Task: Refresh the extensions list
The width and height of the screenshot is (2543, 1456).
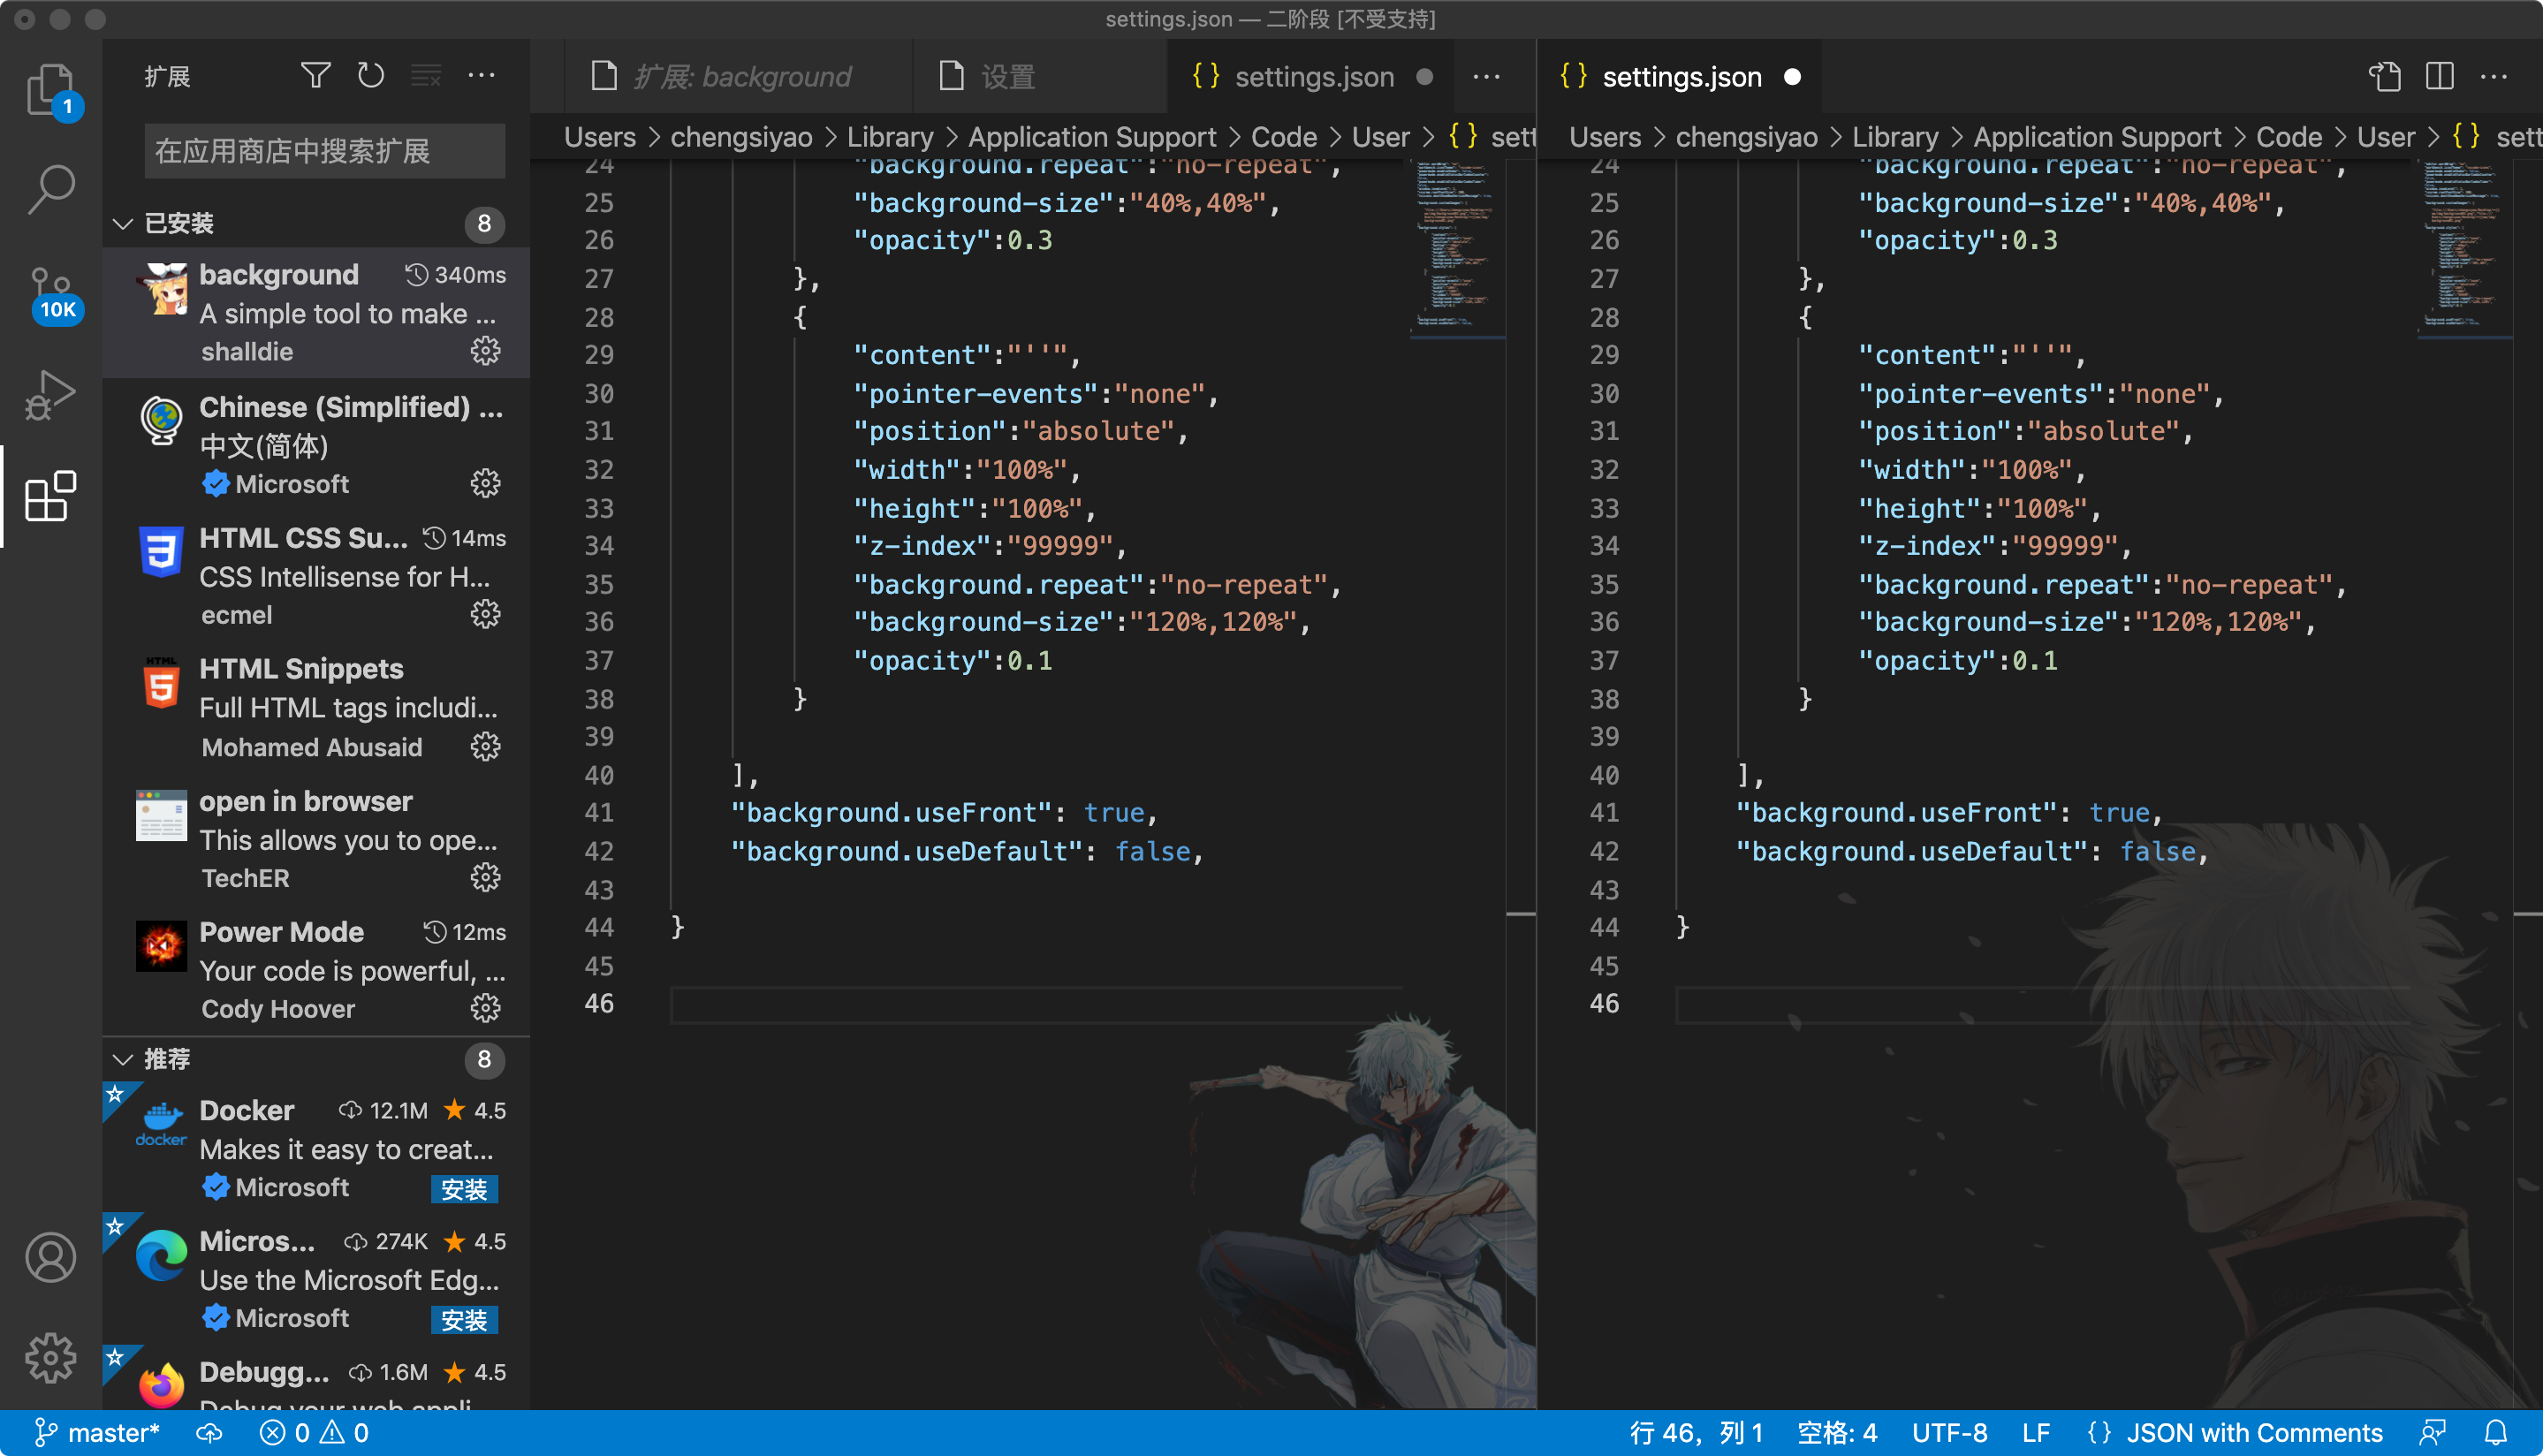Action: [x=371, y=75]
